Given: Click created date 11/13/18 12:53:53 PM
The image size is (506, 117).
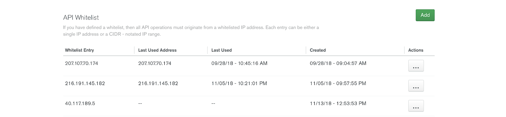Looking at the screenshot, I should point(338,103).
